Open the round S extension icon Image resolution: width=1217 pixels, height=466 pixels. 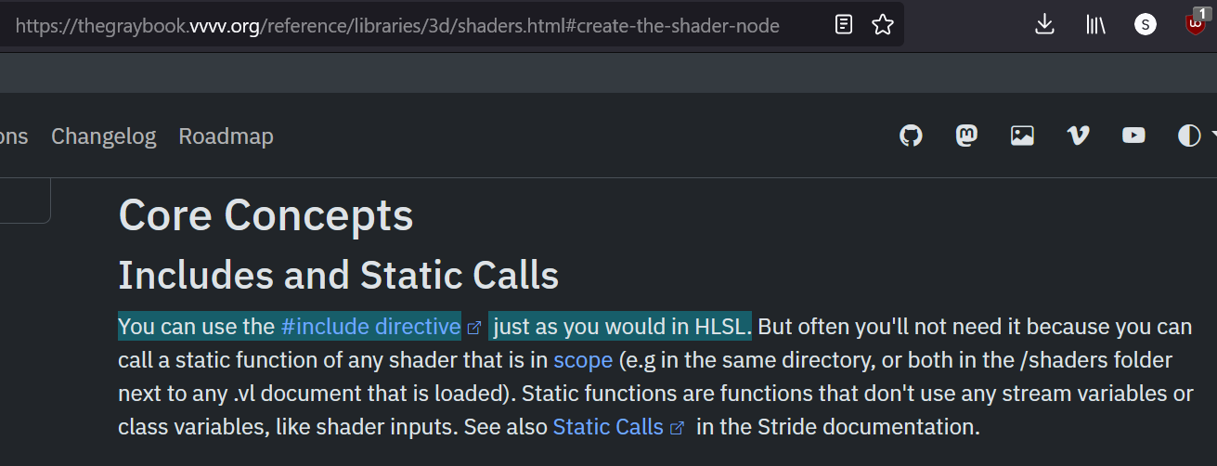[1146, 25]
